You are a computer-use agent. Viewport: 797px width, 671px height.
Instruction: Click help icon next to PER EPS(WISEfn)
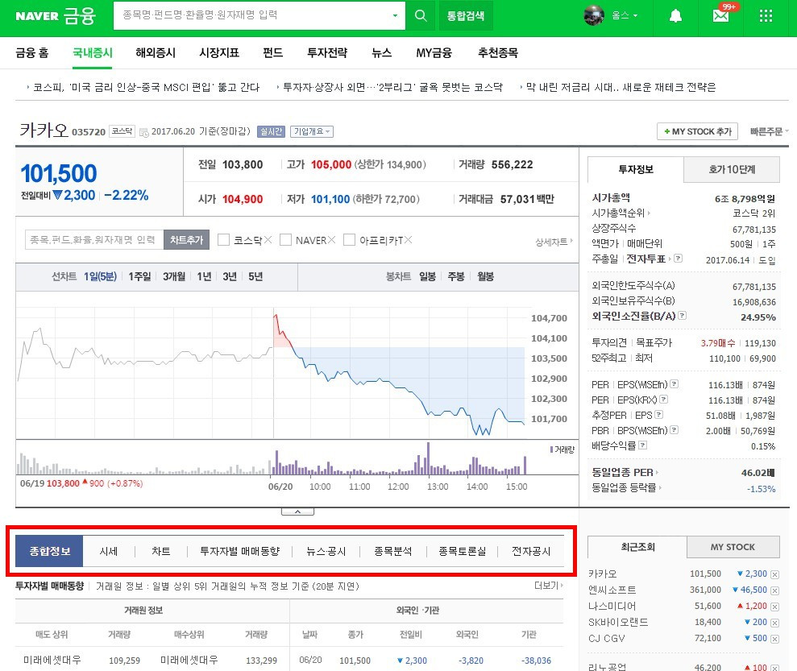[674, 384]
